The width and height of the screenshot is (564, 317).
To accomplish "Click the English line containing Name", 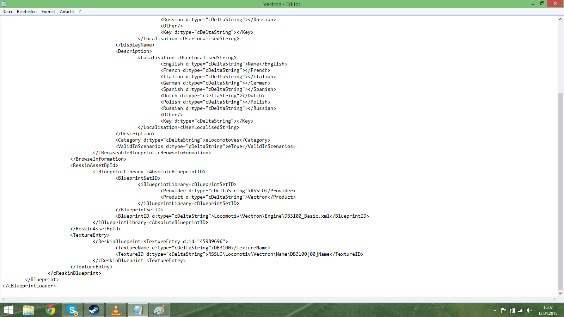I will point(224,64).
